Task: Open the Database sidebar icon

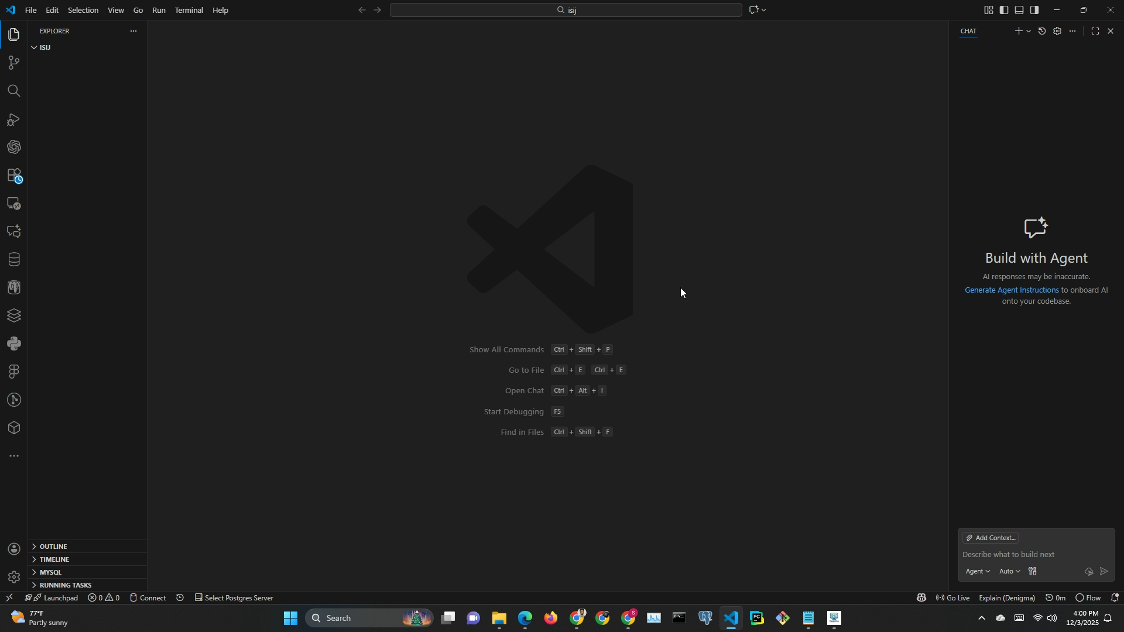Action: coord(13,259)
